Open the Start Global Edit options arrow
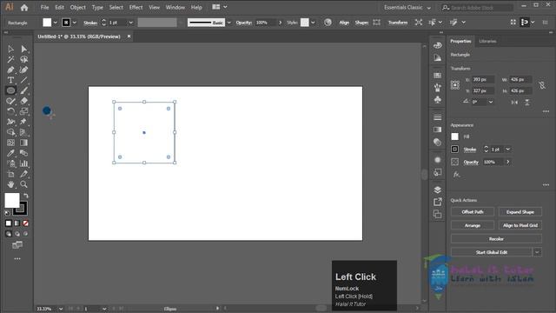Image resolution: width=556 pixels, height=313 pixels. [x=537, y=252]
